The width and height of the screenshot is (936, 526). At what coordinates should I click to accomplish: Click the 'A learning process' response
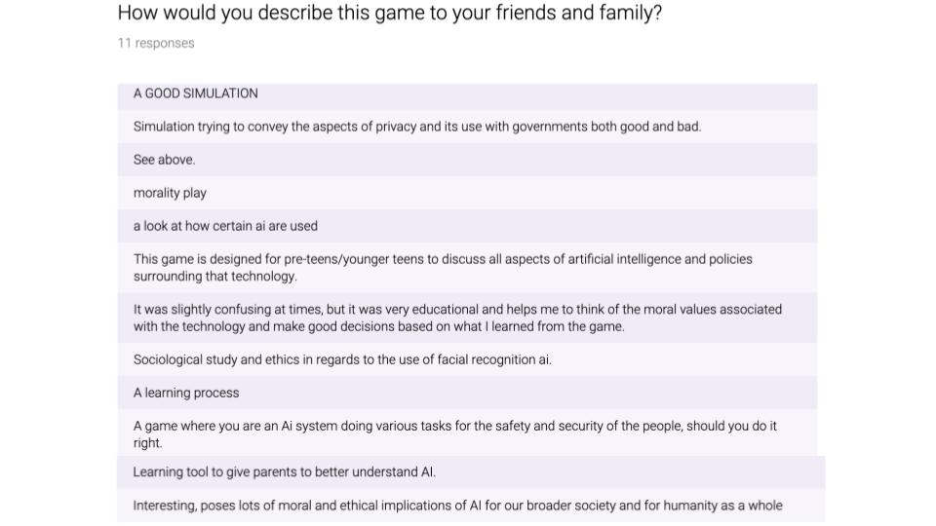pyautogui.click(x=467, y=393)
